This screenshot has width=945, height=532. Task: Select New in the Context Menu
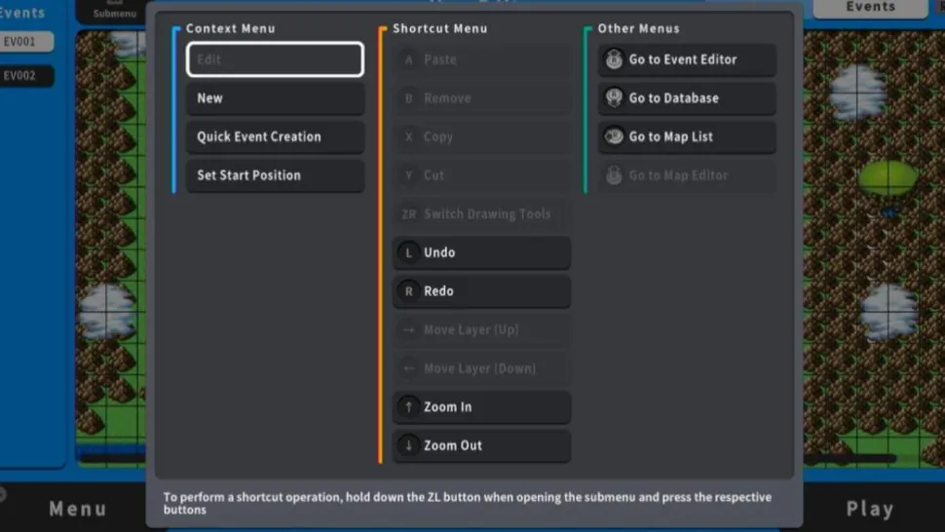275,98
